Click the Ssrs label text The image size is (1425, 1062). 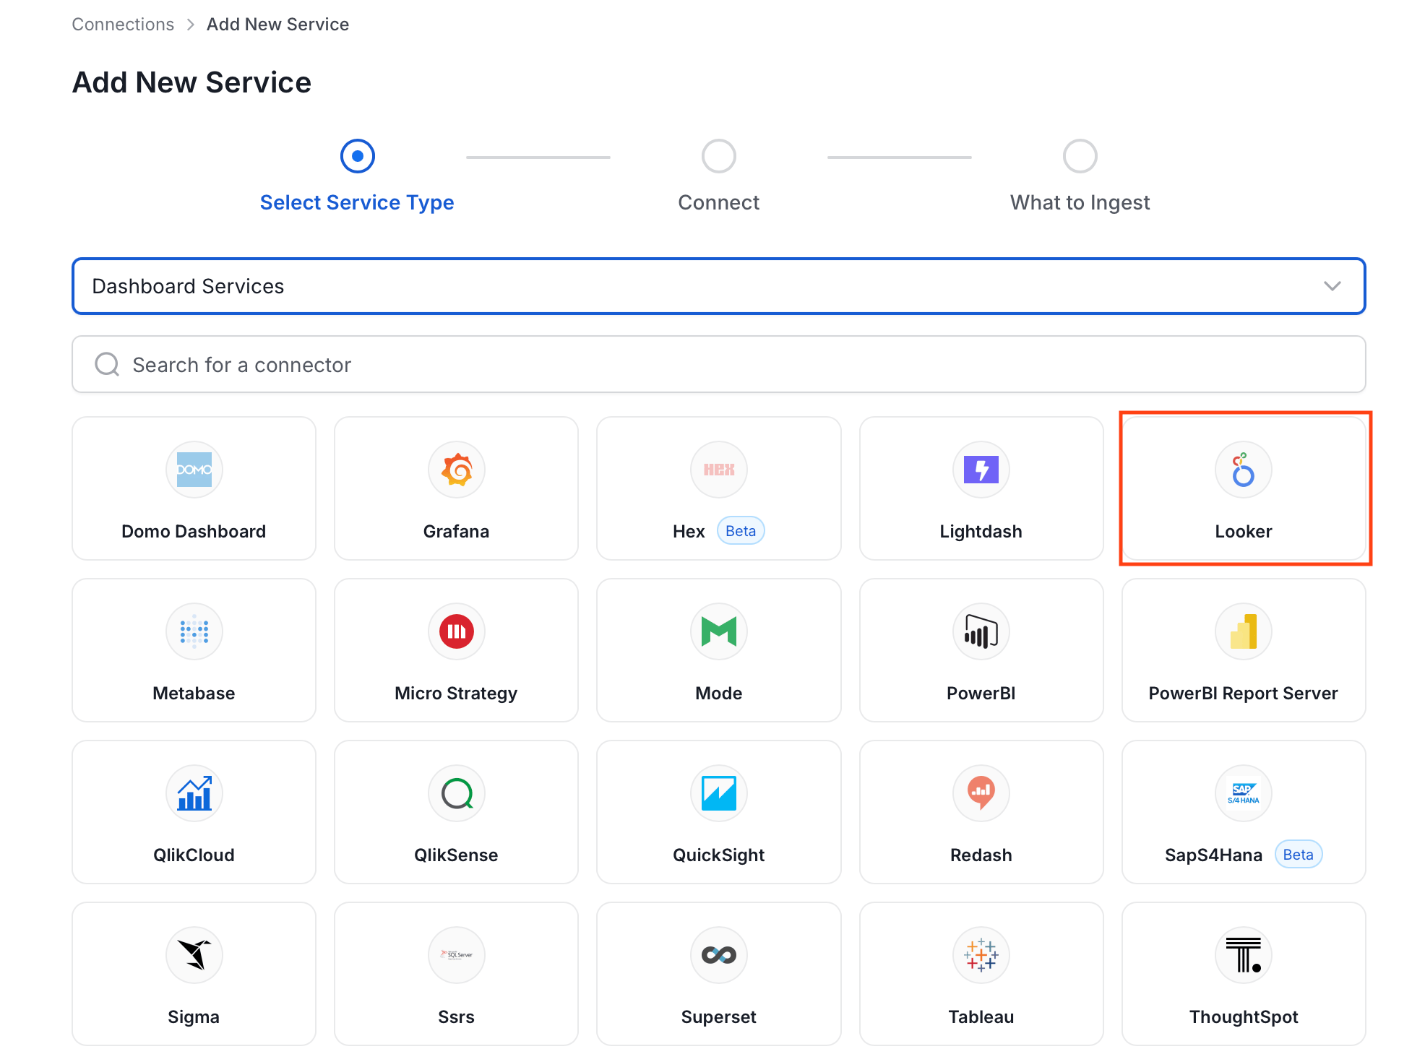[456, 1017]
